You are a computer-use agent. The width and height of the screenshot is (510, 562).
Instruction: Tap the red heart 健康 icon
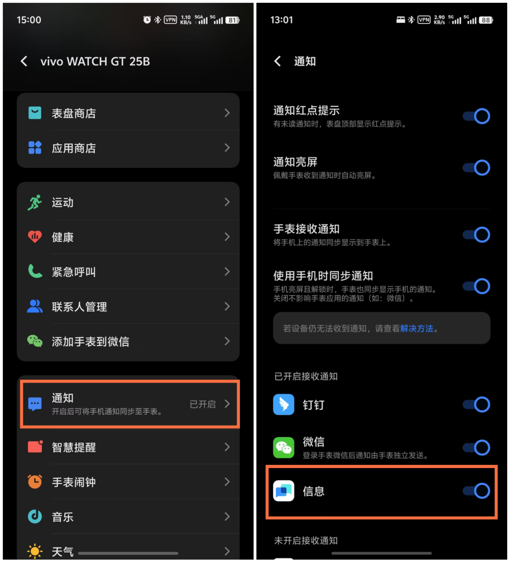tap(35, 236)
